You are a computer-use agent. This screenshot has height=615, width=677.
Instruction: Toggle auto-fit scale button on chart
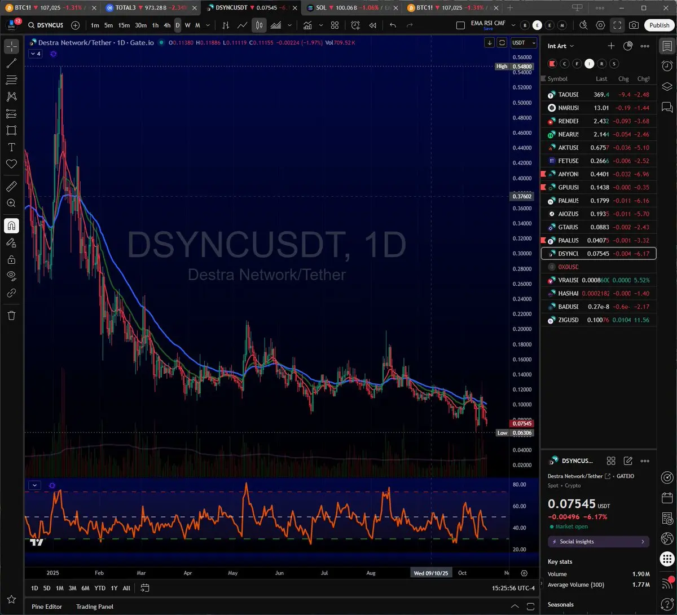point(502,43)
